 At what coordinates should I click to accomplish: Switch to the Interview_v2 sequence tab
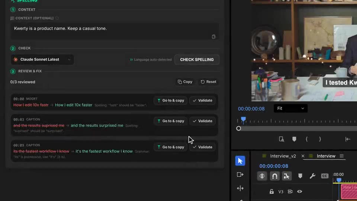(283, 156)
